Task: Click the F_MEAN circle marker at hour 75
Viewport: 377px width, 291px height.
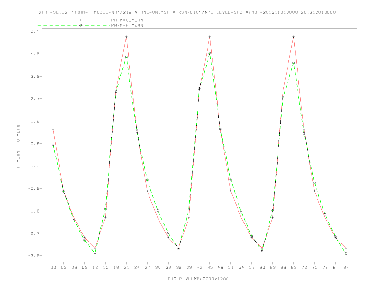Action: coord(315,183)
